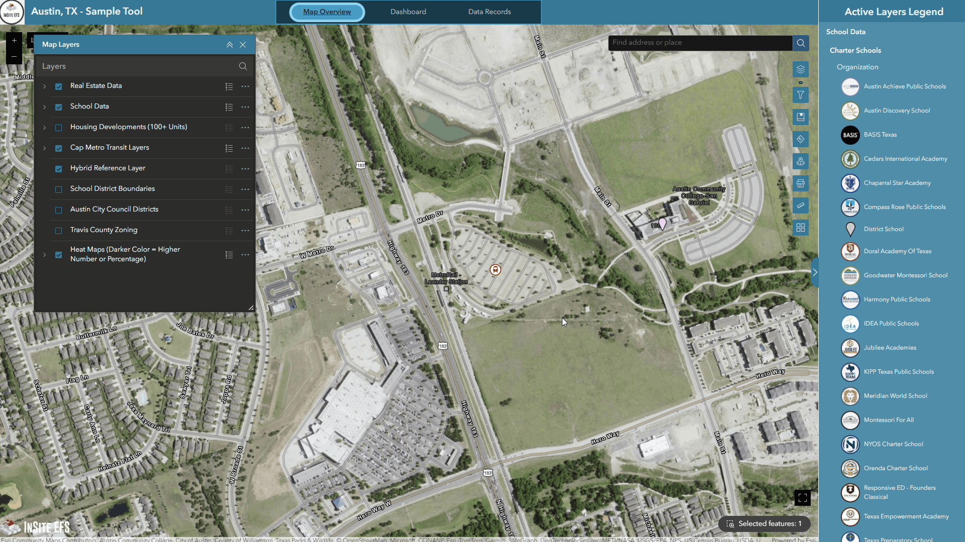The width and height of the screenshot is (965, 542).
Task: Open the bookmark tool on map toolbar
Action: click(x=801, y=117)
